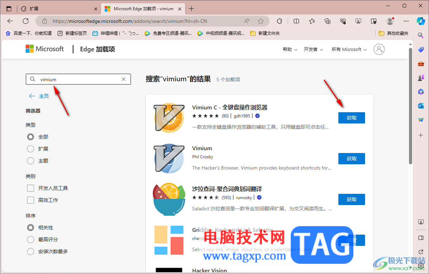
Task: Open sidebar Drop paper plane icon
Action: coord(421,120)
